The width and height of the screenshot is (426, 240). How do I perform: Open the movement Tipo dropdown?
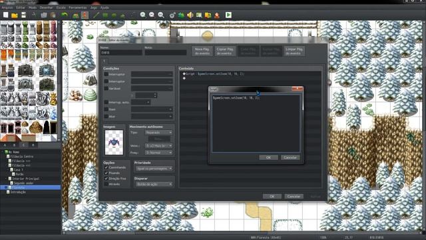tap(158, 132)
